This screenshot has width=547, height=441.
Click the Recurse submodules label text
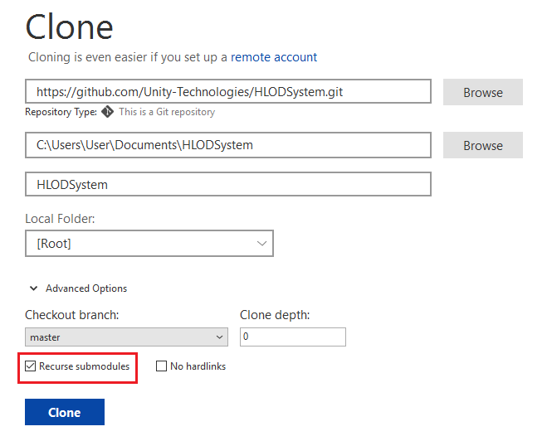84,366
